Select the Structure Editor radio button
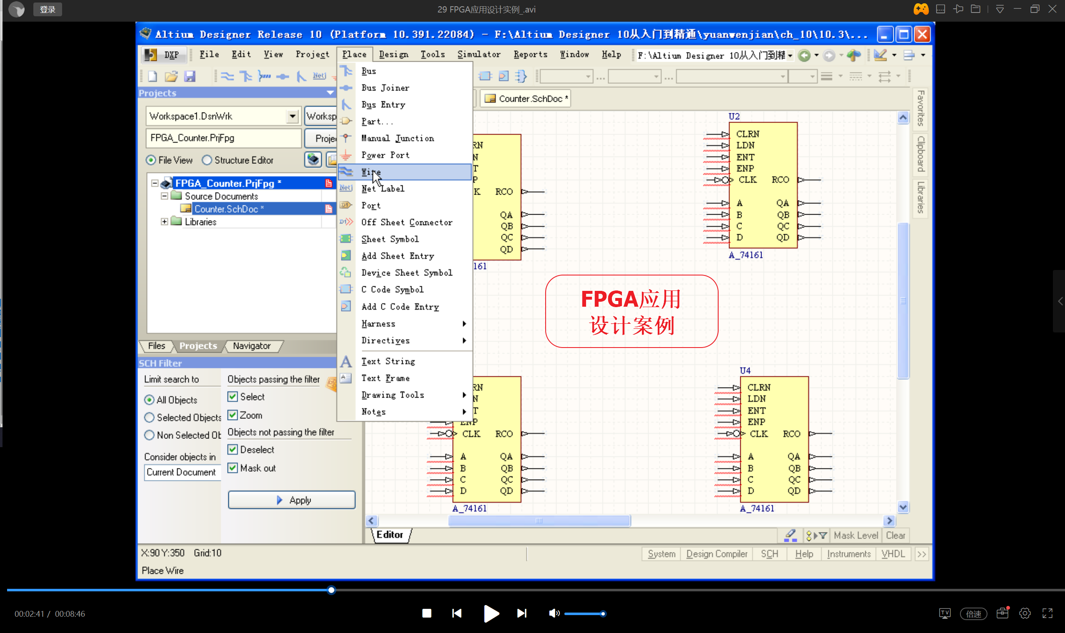This screenshot has height=633, width=1065. tap(207, 160)
